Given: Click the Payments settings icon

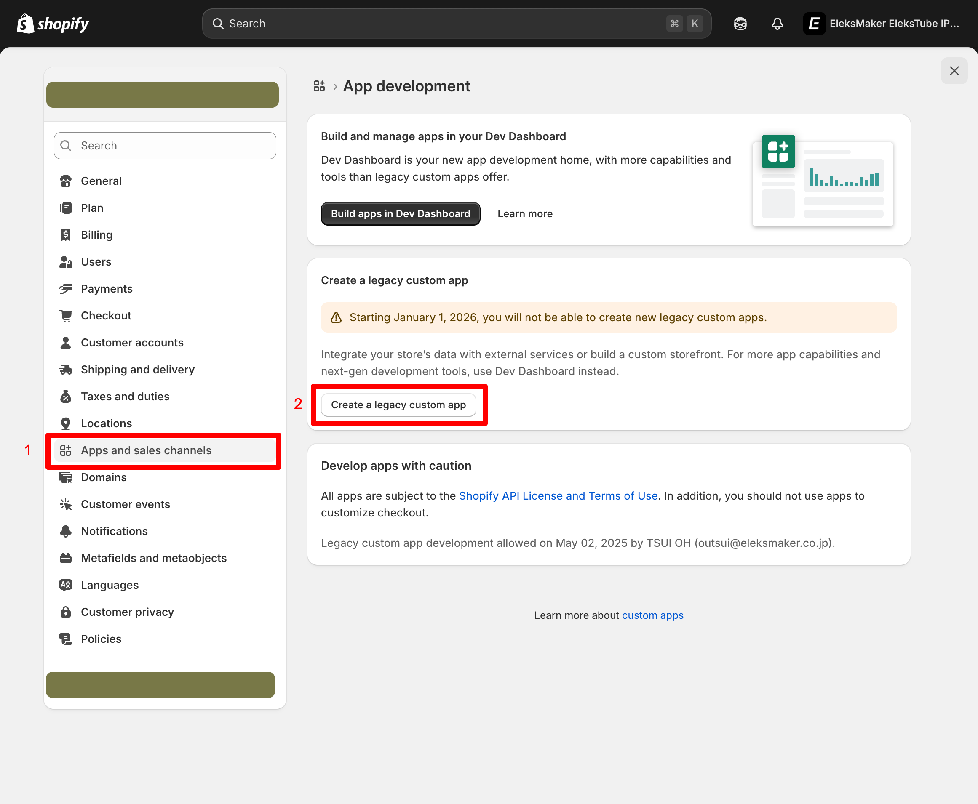Looking at the screenshot, I should pyautogui.click(x=66, y=288).
